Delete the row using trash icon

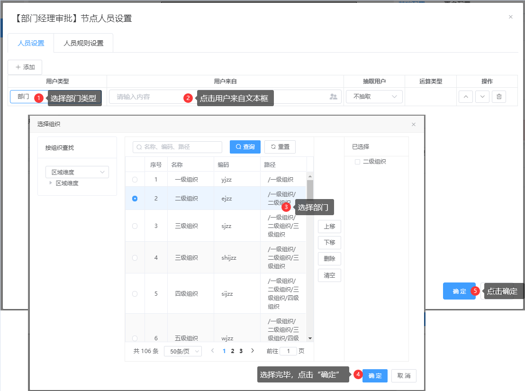coord(499,97)
